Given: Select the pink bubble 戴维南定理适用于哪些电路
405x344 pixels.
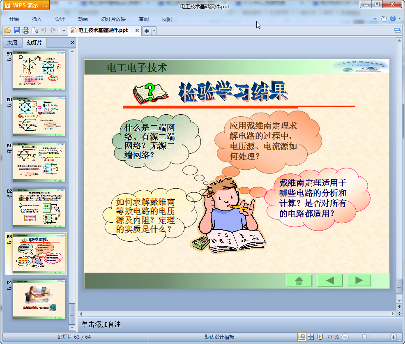Looking at the screenshot, I should click(317, 199).
